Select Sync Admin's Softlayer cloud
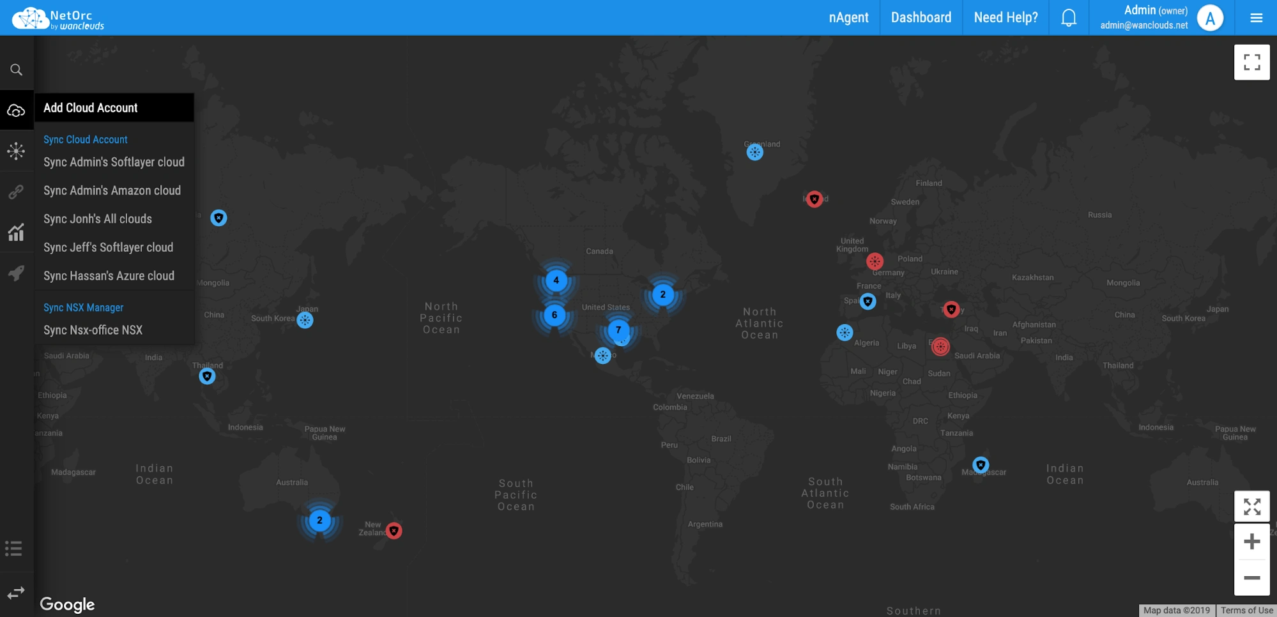Viewport: 1277px width, 617px height. (114, 162)
